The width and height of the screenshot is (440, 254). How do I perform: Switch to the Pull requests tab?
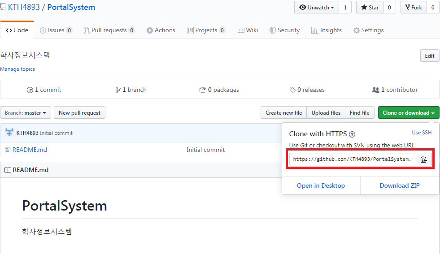pos(109,30)
